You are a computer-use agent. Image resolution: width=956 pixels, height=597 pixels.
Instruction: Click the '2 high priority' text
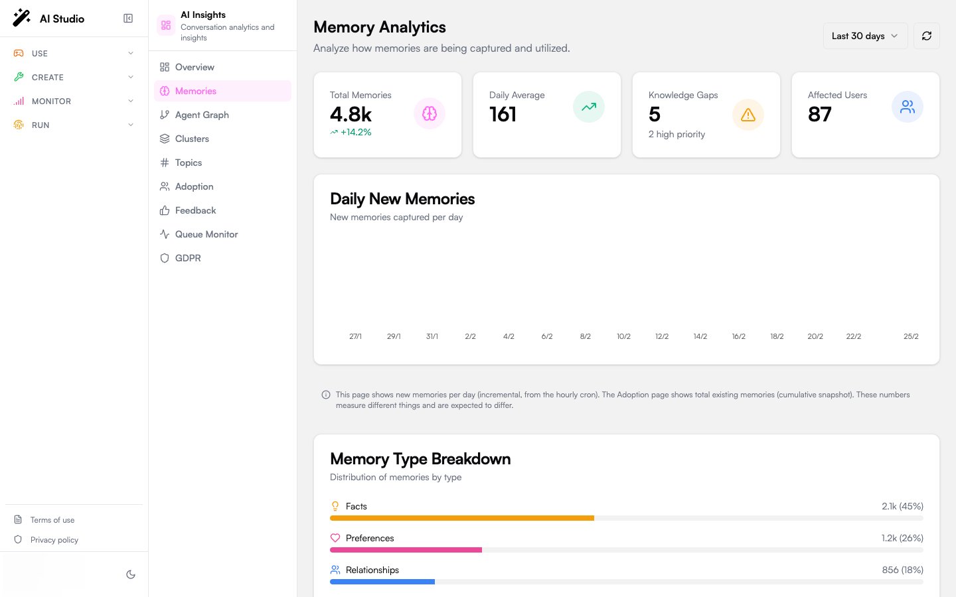[677, 134]
